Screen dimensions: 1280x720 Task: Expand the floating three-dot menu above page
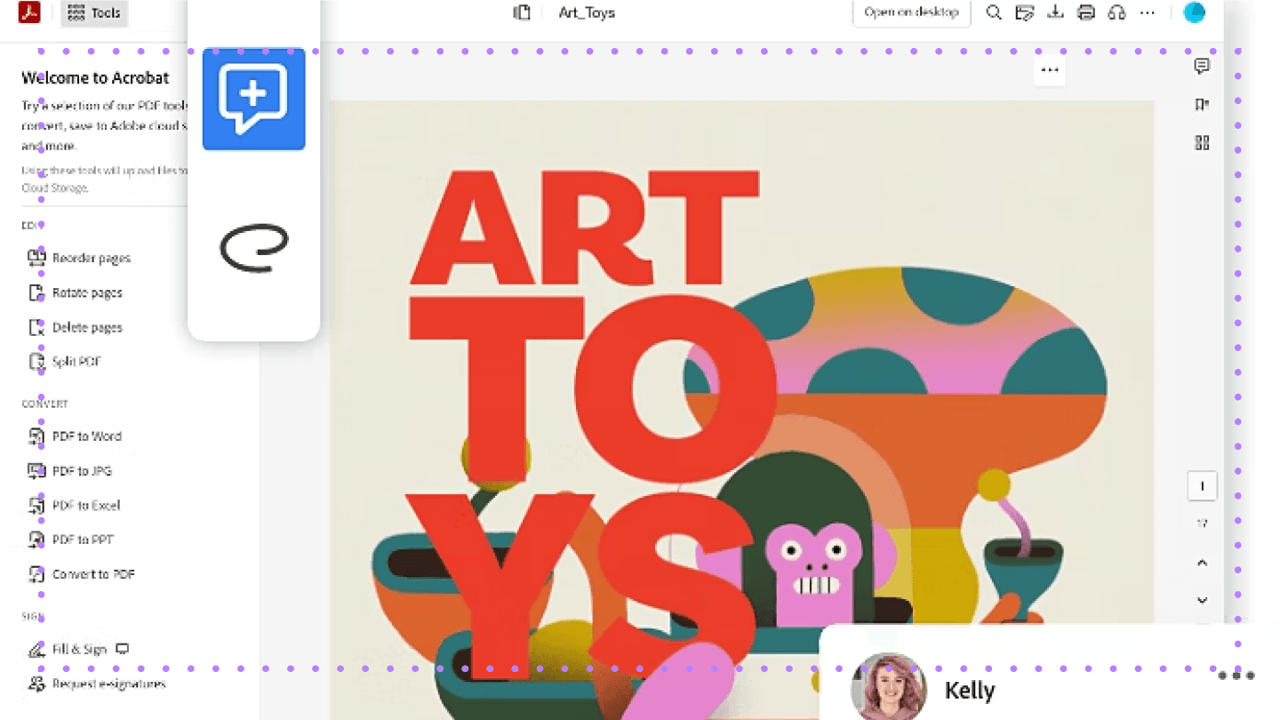point(1050,70)
